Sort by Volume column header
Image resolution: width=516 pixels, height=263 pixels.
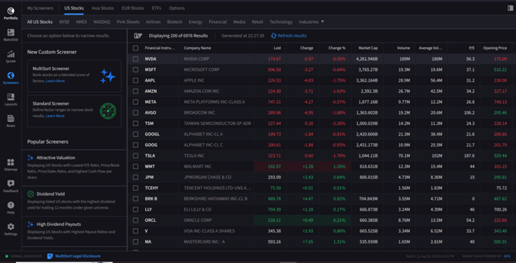403,48
